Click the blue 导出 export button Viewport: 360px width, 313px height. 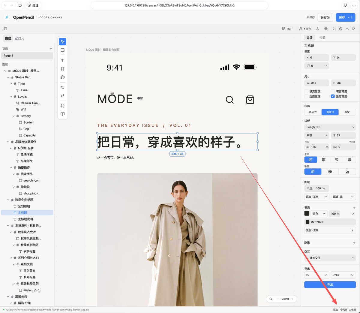pyautogui.click(x=330, y=285)
